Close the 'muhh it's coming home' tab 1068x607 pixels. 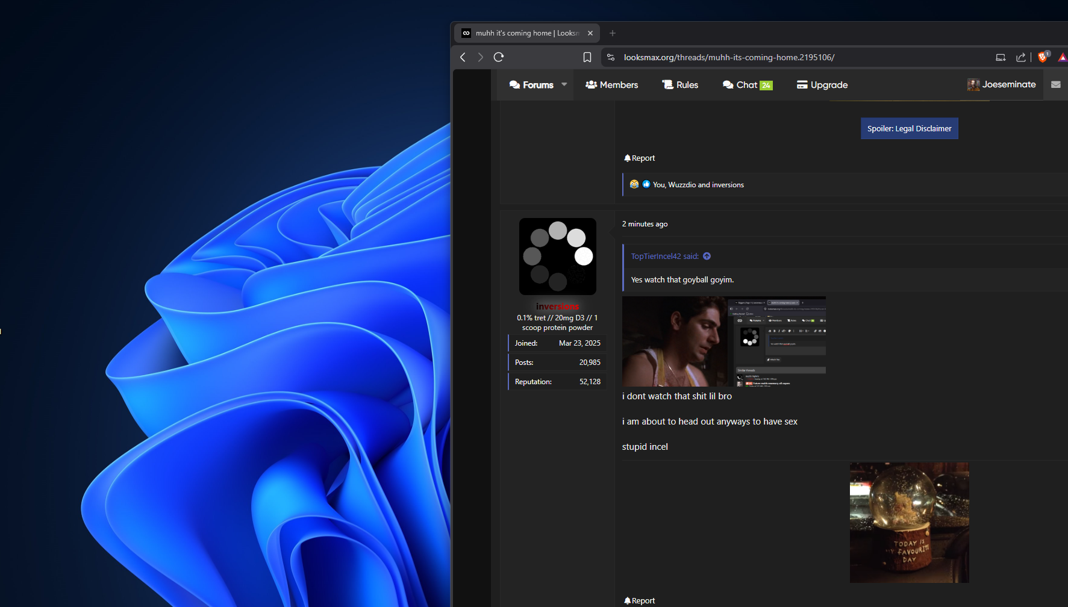(x=590, y=33)
